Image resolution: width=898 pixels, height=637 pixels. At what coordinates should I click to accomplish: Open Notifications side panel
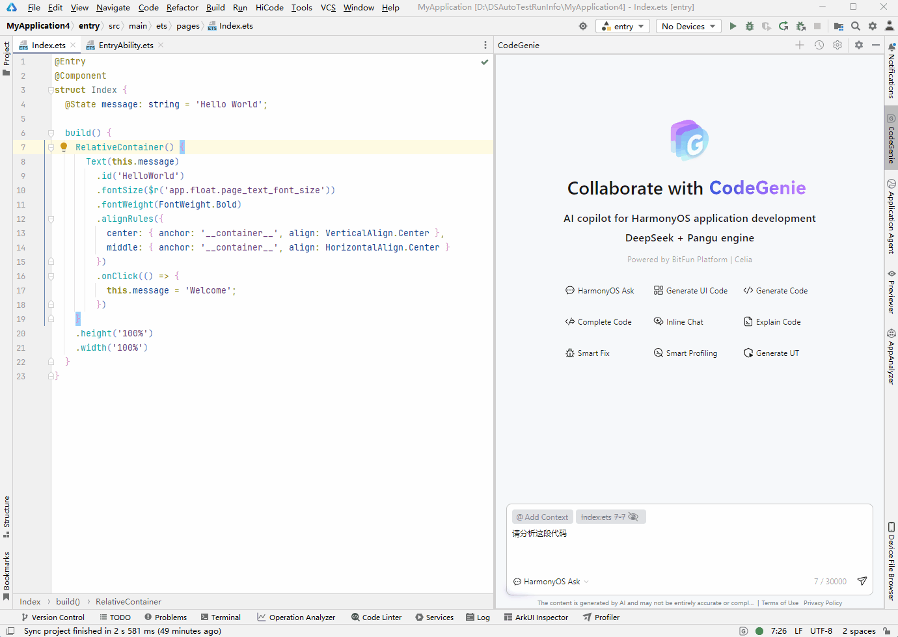(x=891, y=71)
